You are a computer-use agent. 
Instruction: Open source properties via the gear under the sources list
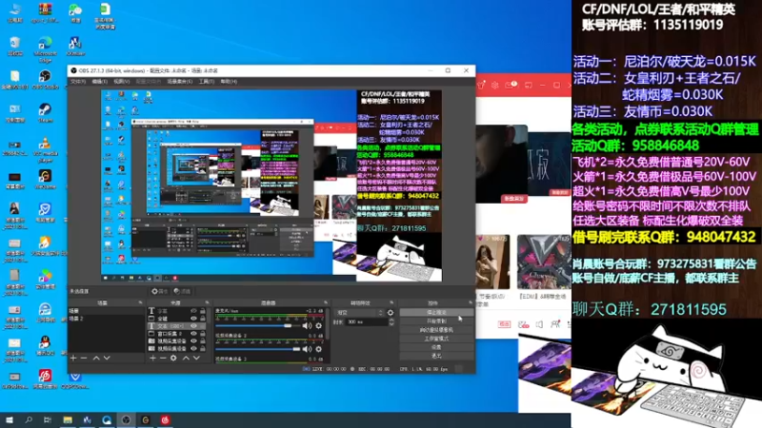point(173,359)
